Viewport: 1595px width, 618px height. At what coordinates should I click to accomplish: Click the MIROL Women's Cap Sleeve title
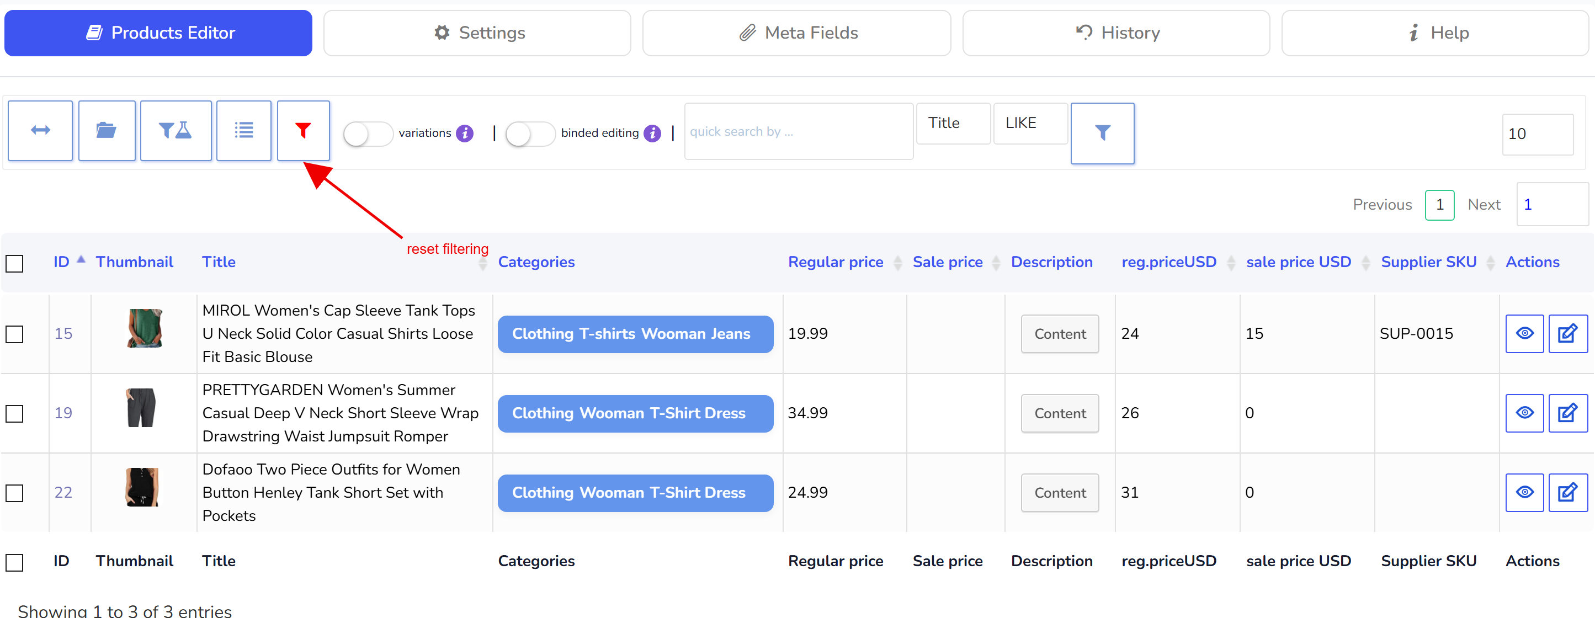[339, 334]
